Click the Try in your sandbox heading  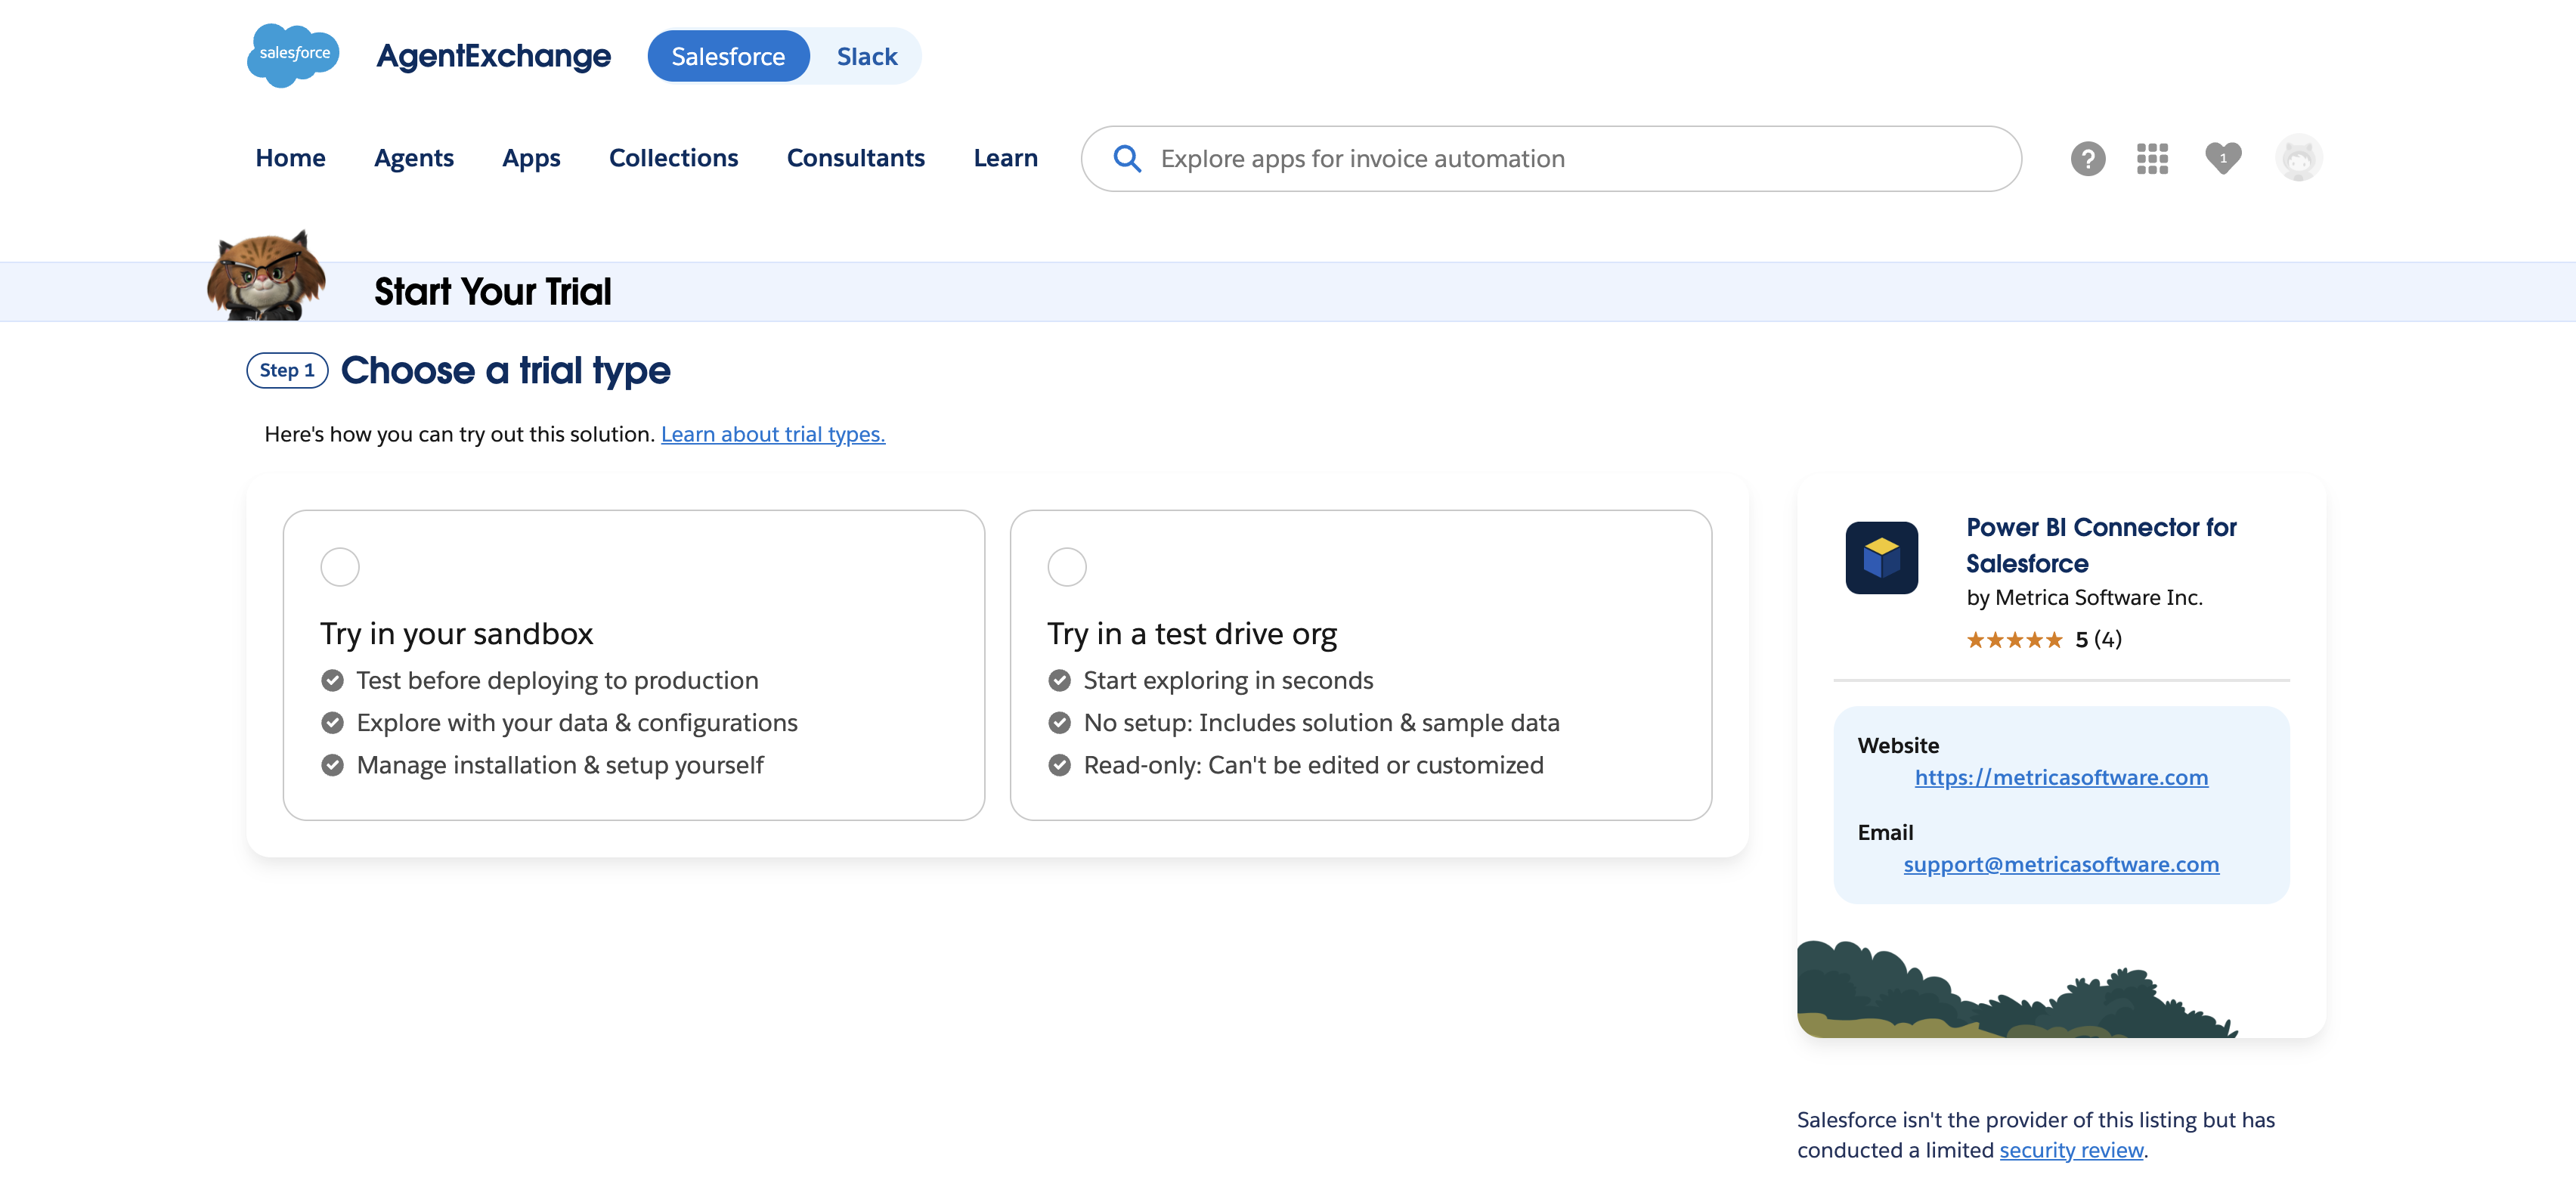coord(456,634)
